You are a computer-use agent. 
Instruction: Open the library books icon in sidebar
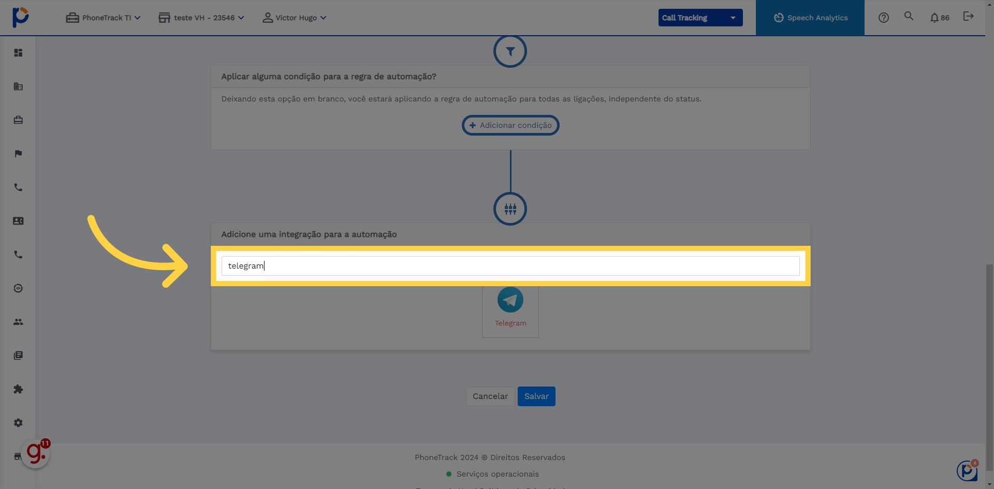18,355
